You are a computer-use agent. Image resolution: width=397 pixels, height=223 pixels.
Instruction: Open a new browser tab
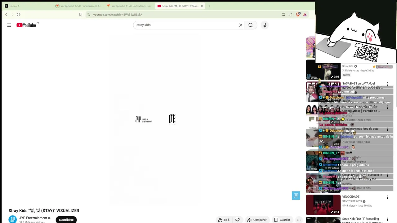(x=209, y=6)
